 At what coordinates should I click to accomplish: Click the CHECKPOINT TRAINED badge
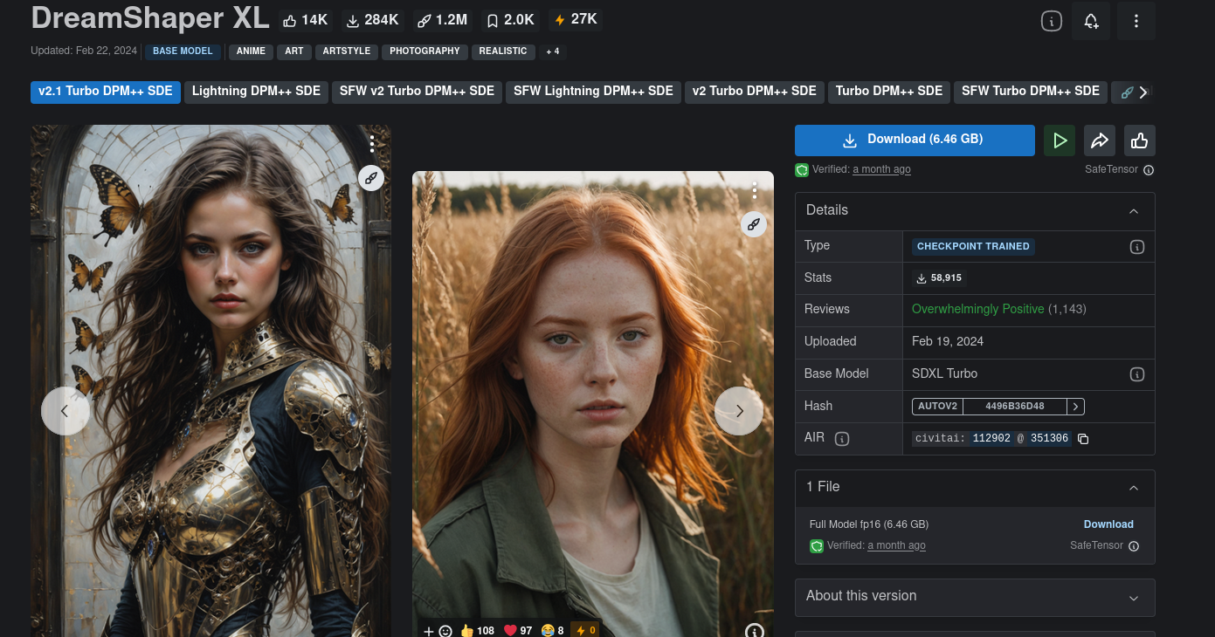click(973, 247)
